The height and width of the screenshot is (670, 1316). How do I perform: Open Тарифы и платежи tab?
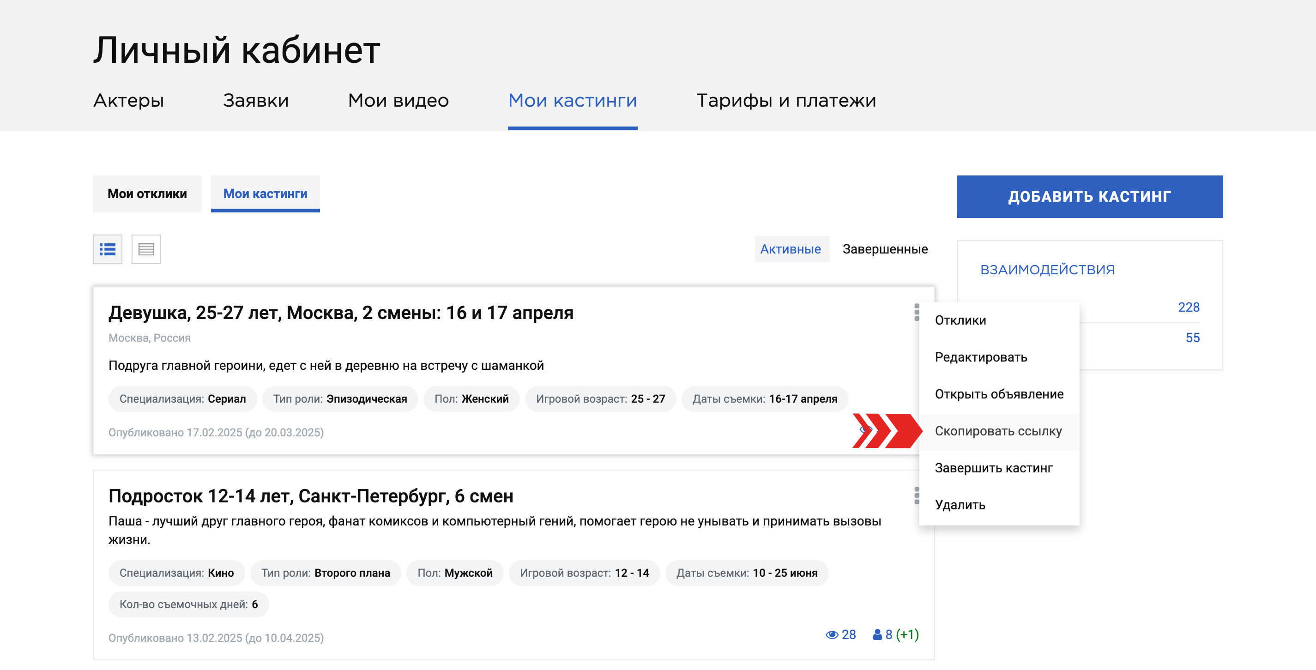(786, 100)
